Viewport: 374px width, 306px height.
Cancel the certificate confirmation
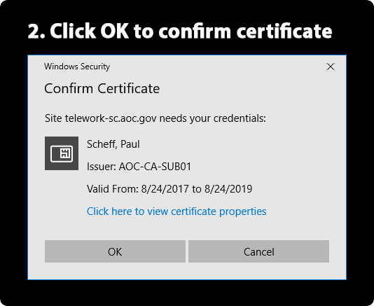[x=259, y=251]
